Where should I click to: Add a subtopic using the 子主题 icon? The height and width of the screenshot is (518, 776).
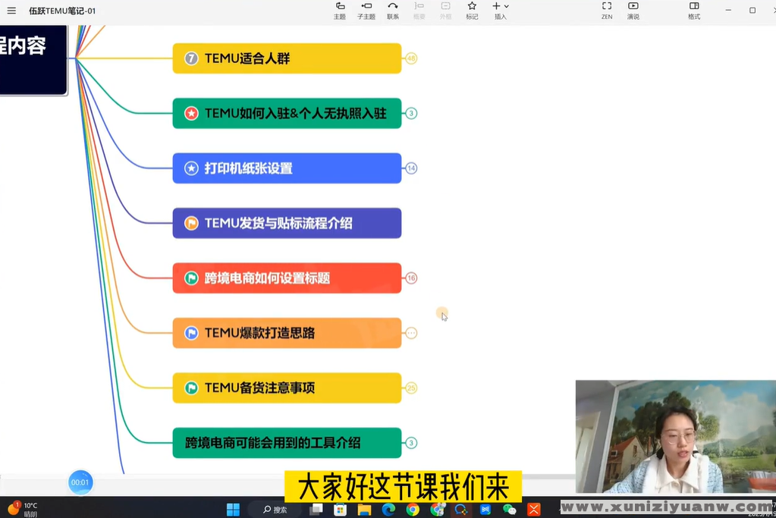coord(366,11)
